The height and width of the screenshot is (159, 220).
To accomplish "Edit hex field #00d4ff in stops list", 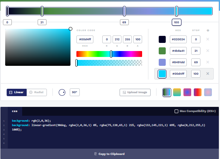I will point(178,74).
